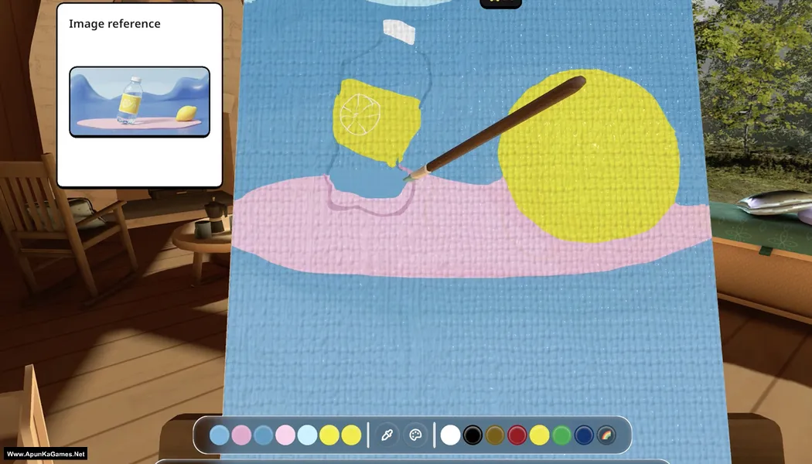Select the eyedropper color picker tool

pos(387,435)
